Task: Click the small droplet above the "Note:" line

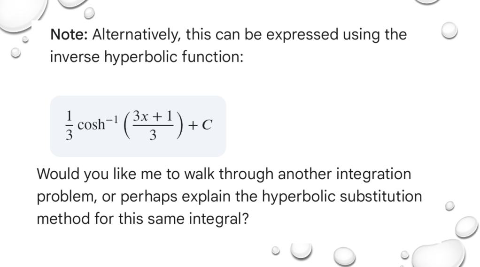Action: coord(89,14)
